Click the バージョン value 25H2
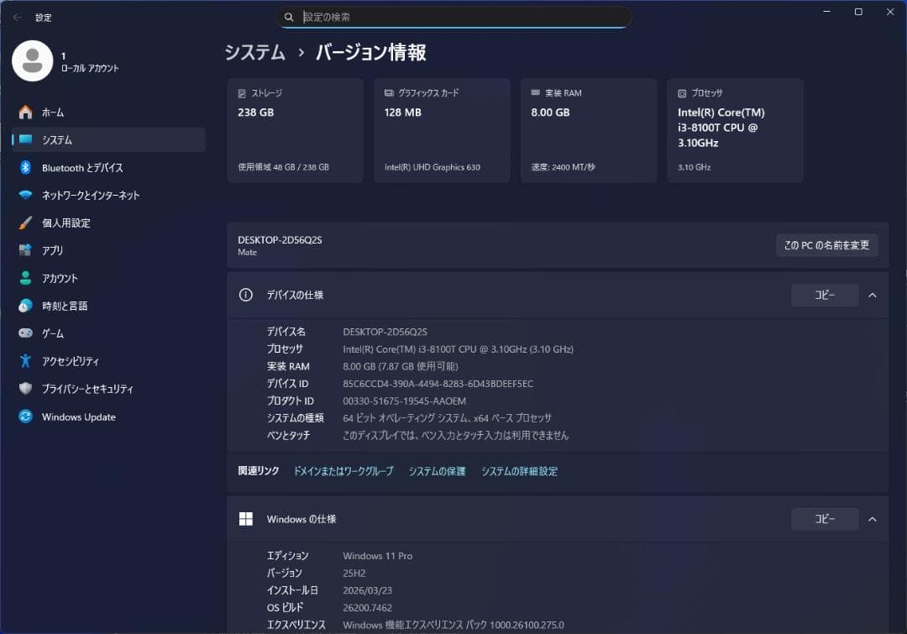This screenshot has height=634, width=907. pyautogui.click(x=354, y=574)
